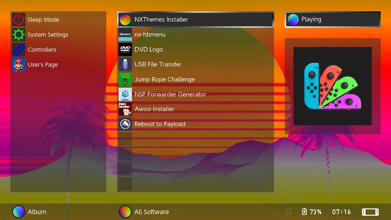Click the NXThemes Installer rainbow icon
Screen dimensions: 391x220
click(125, 20)
